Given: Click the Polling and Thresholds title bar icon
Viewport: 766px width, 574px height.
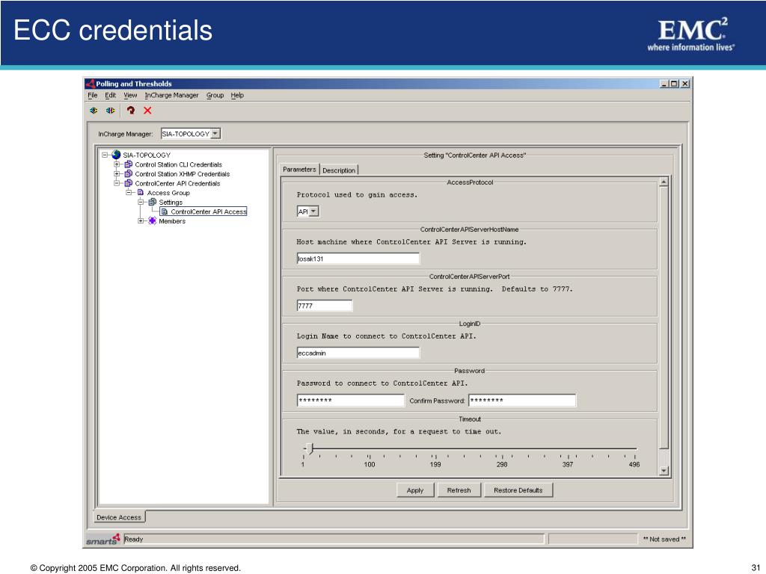Looking at the screenshot, I should pyautogui.click(x=91, y=84).
